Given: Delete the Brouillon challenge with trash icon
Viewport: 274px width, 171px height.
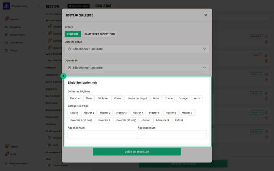Looking at the screenshot, I should click(266, 42).
